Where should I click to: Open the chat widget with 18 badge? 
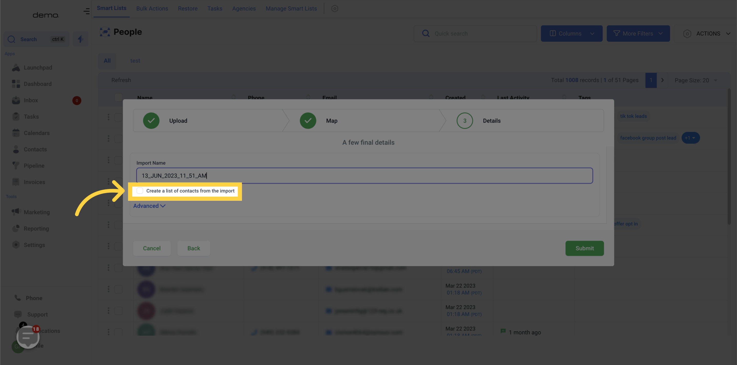(28, 337)
